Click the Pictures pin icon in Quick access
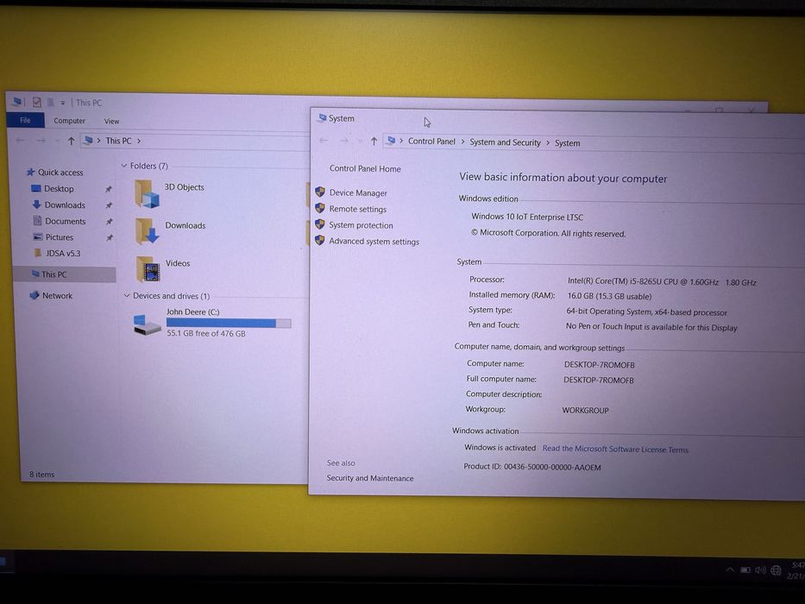Image resolution: width=805 pixels, height=604 pixels. [109, 238]
